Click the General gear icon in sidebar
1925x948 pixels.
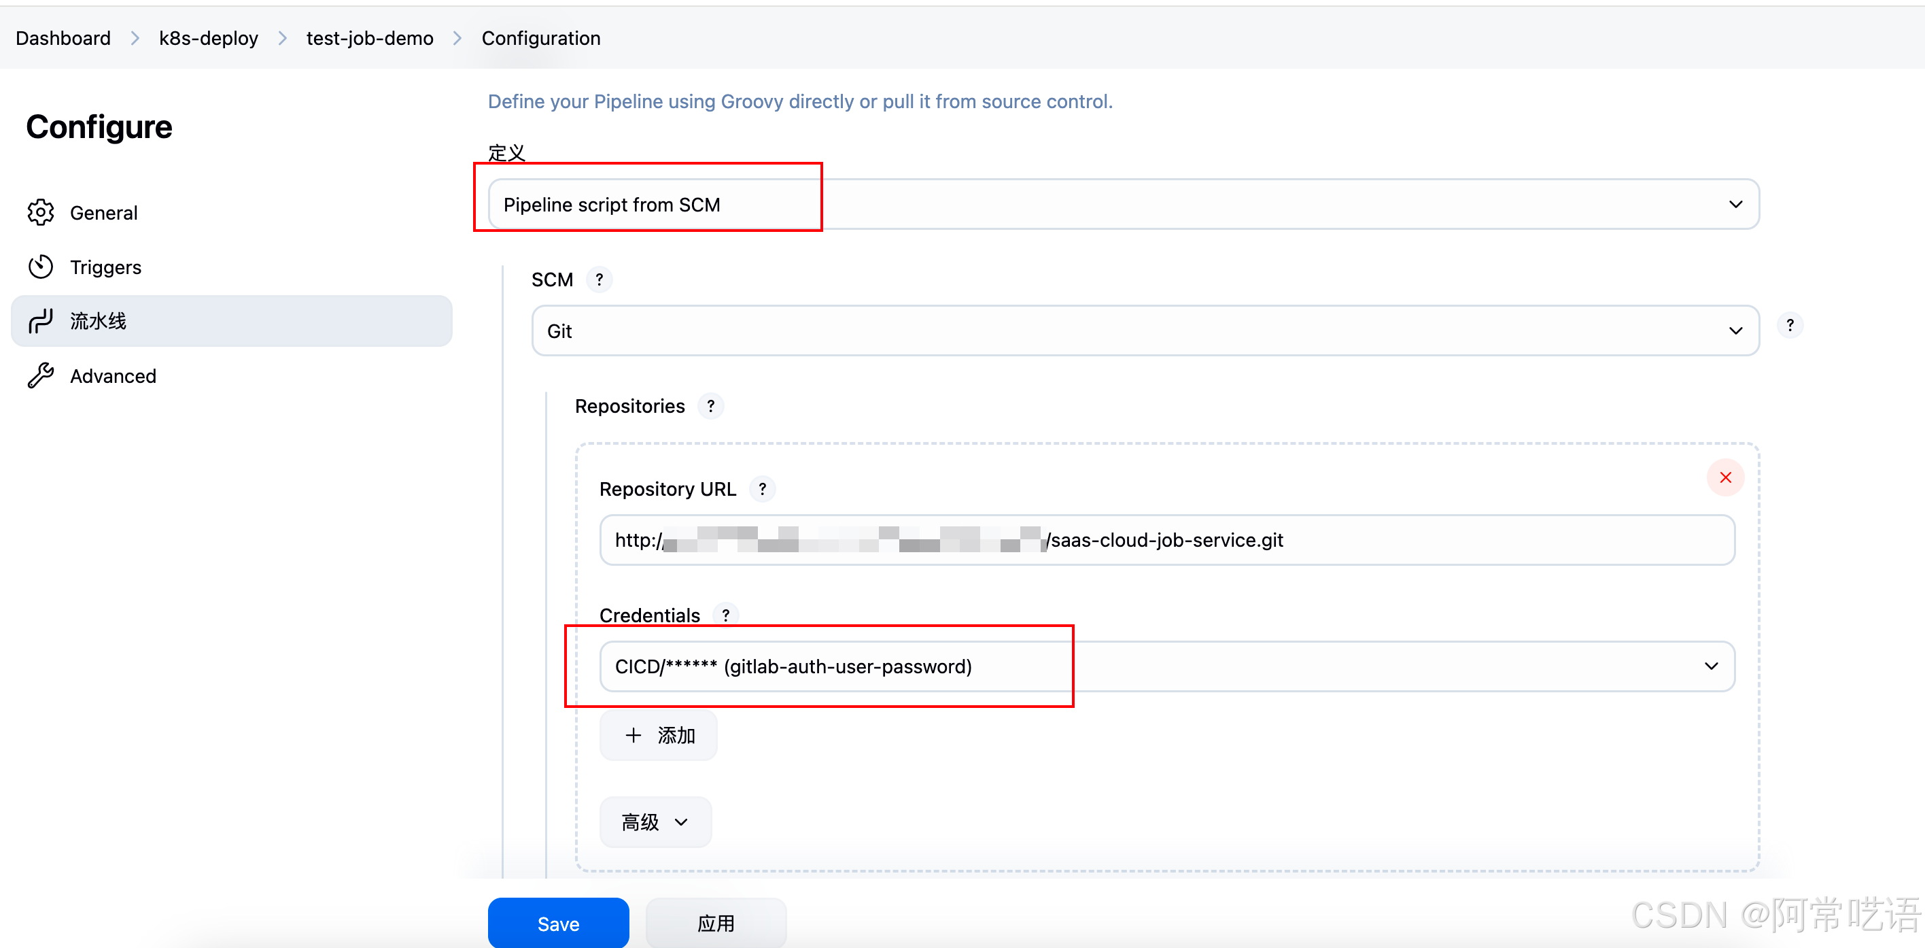pos(40,212)
